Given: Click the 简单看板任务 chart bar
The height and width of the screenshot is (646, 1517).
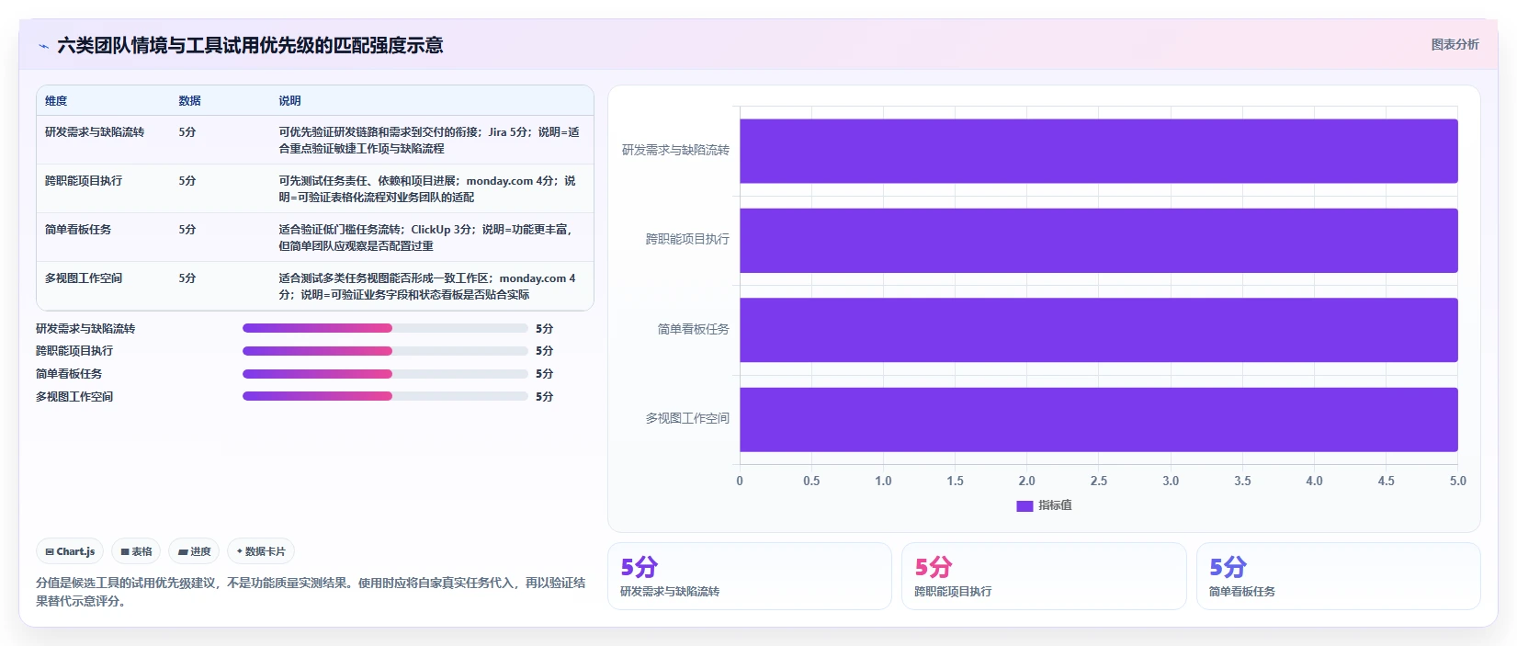Looking at the screenshot, I should click(x=1099, y=330).
